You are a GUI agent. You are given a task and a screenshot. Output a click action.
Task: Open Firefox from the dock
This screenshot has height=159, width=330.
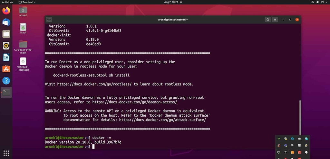point(6,11)
